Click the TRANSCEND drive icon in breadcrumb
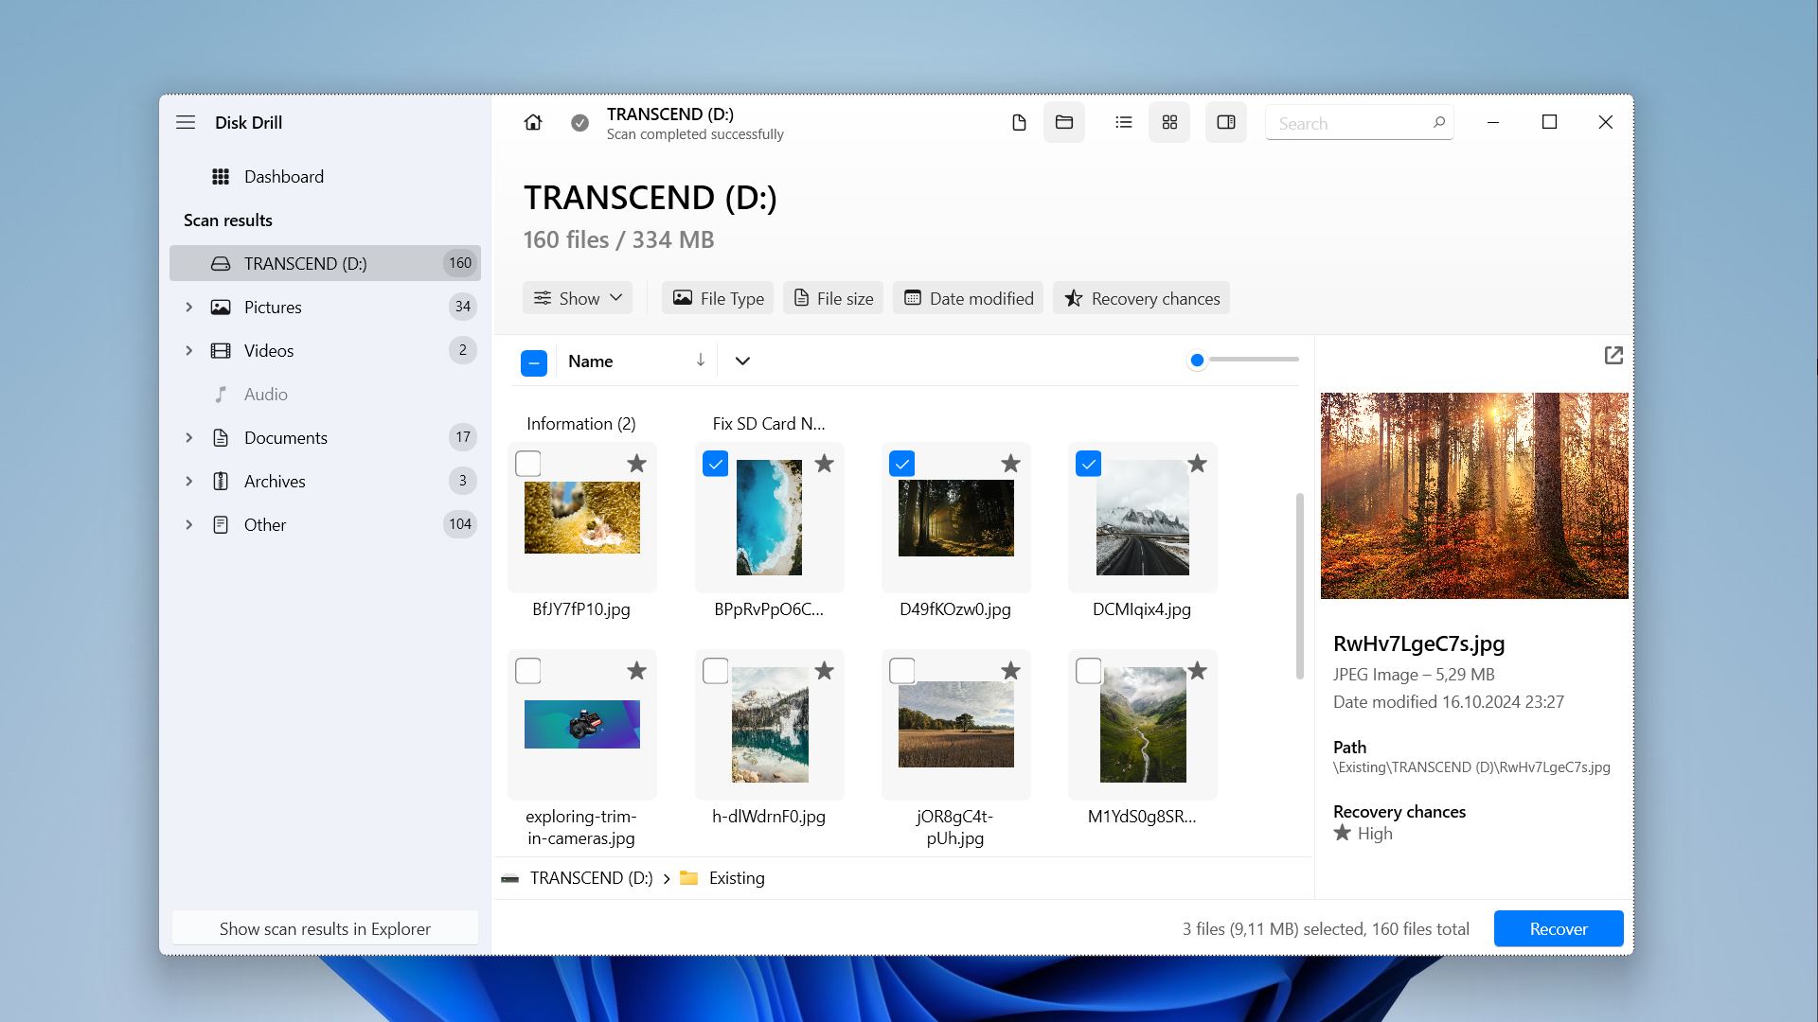The image size is (1818, 1022). pyautogui.click(x=509, y=878)
